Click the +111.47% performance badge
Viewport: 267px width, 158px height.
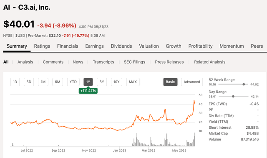point(88,91)
